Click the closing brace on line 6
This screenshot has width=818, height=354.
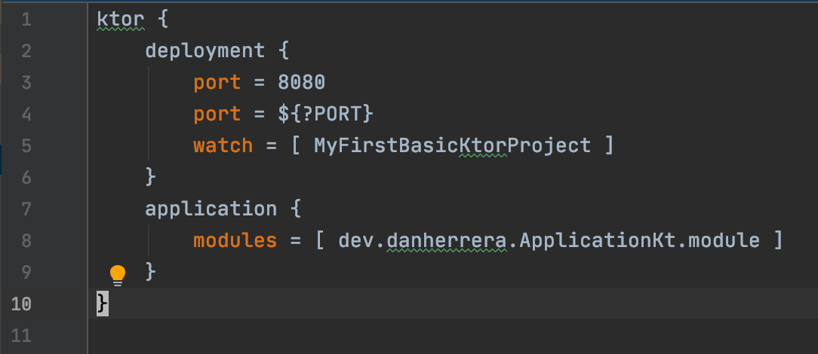tap(151, 178)
